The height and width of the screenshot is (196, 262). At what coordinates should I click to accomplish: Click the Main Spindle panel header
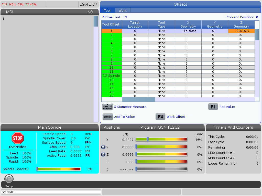click(x=50, y=127)
